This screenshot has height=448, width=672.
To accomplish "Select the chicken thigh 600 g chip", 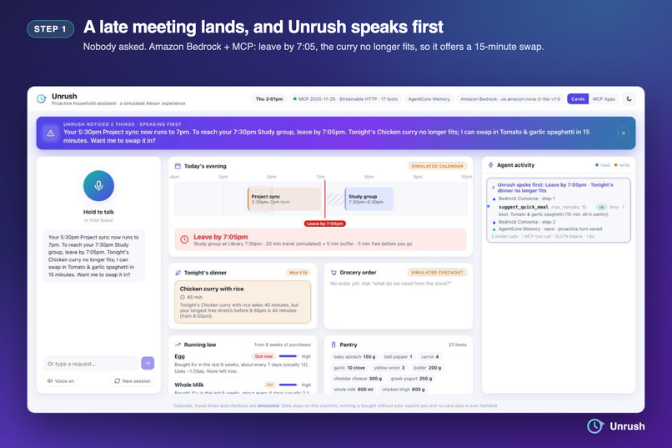I will coord(404,390).
